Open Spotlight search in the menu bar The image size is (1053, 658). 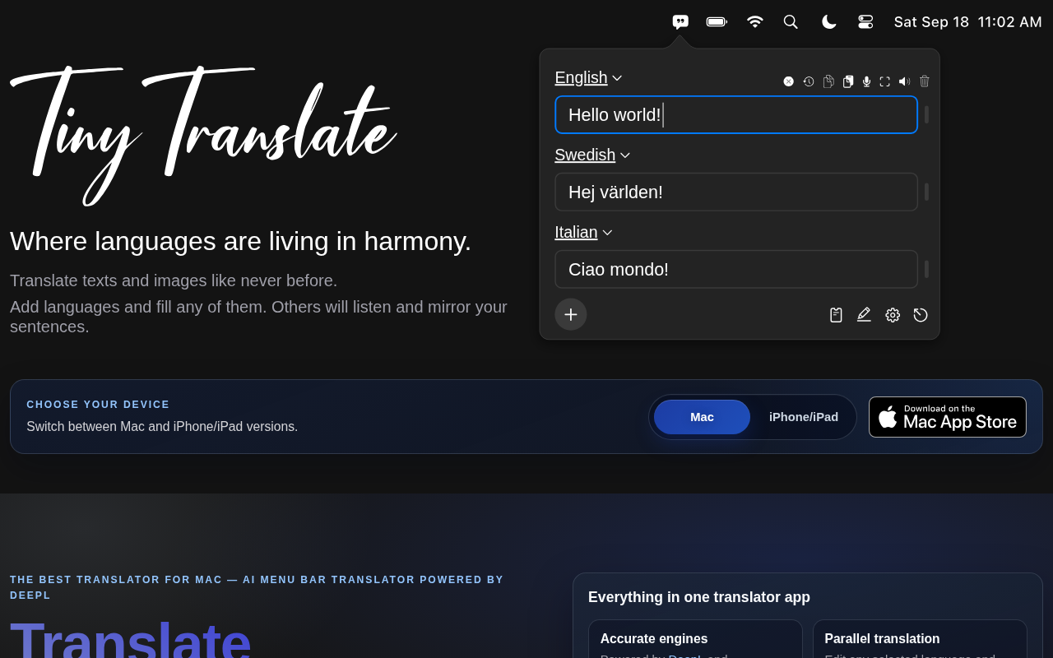click(791, 22)
